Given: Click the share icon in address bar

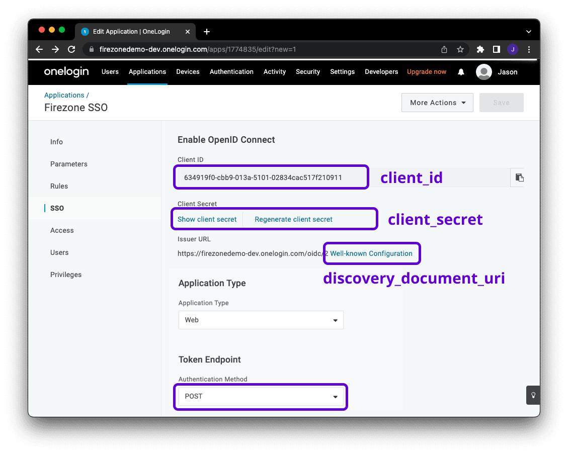Looking at the screenshot, I should pos(444,49).
